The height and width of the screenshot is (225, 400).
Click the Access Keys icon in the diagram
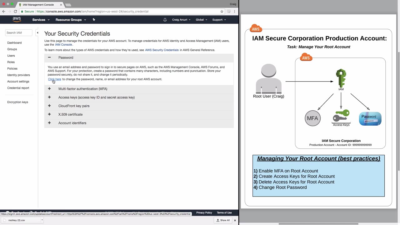[341, 116]
